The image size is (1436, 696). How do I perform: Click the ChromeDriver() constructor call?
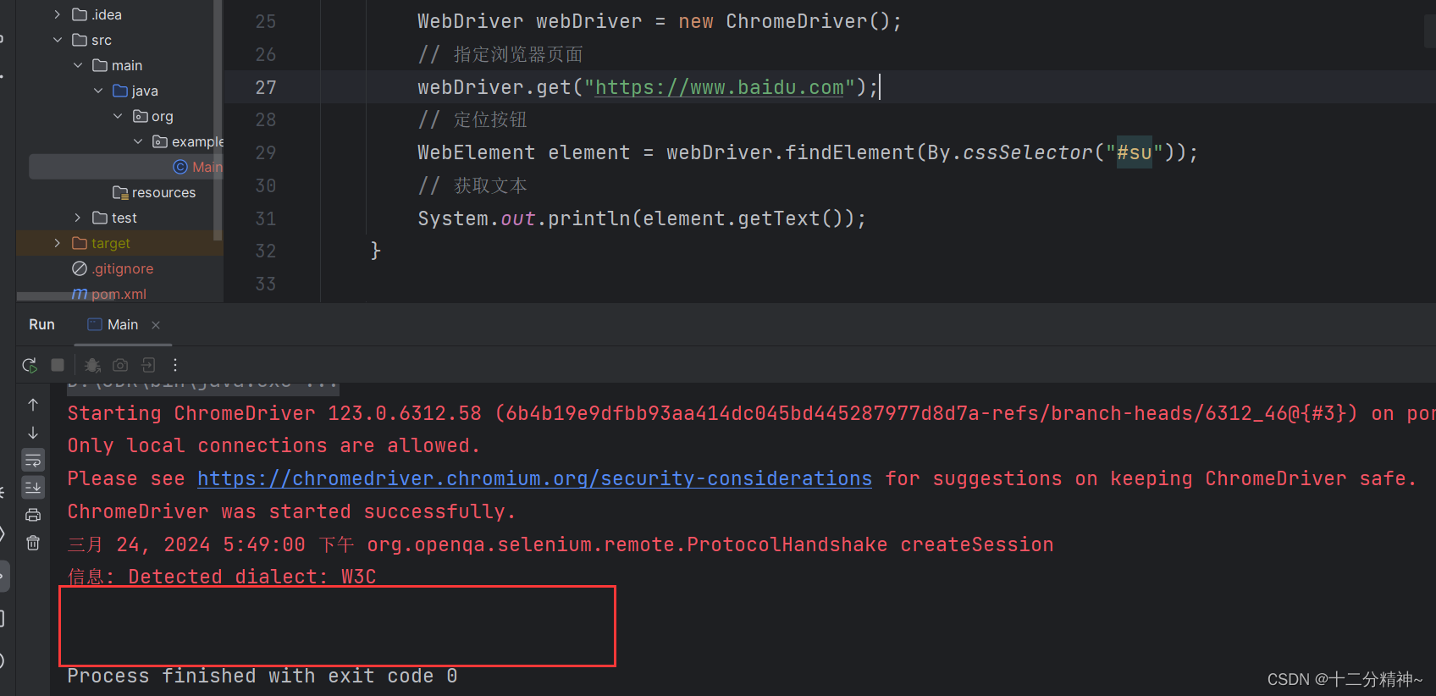[808, 21]
